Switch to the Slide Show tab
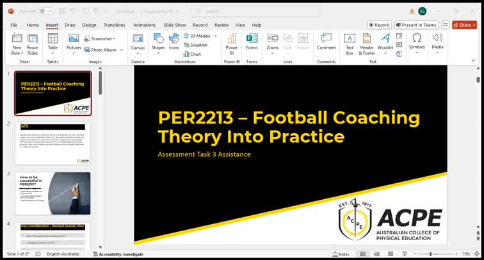The width and height of the screenshot is (484, 260). pyautogui.click(x=175, y=25)
